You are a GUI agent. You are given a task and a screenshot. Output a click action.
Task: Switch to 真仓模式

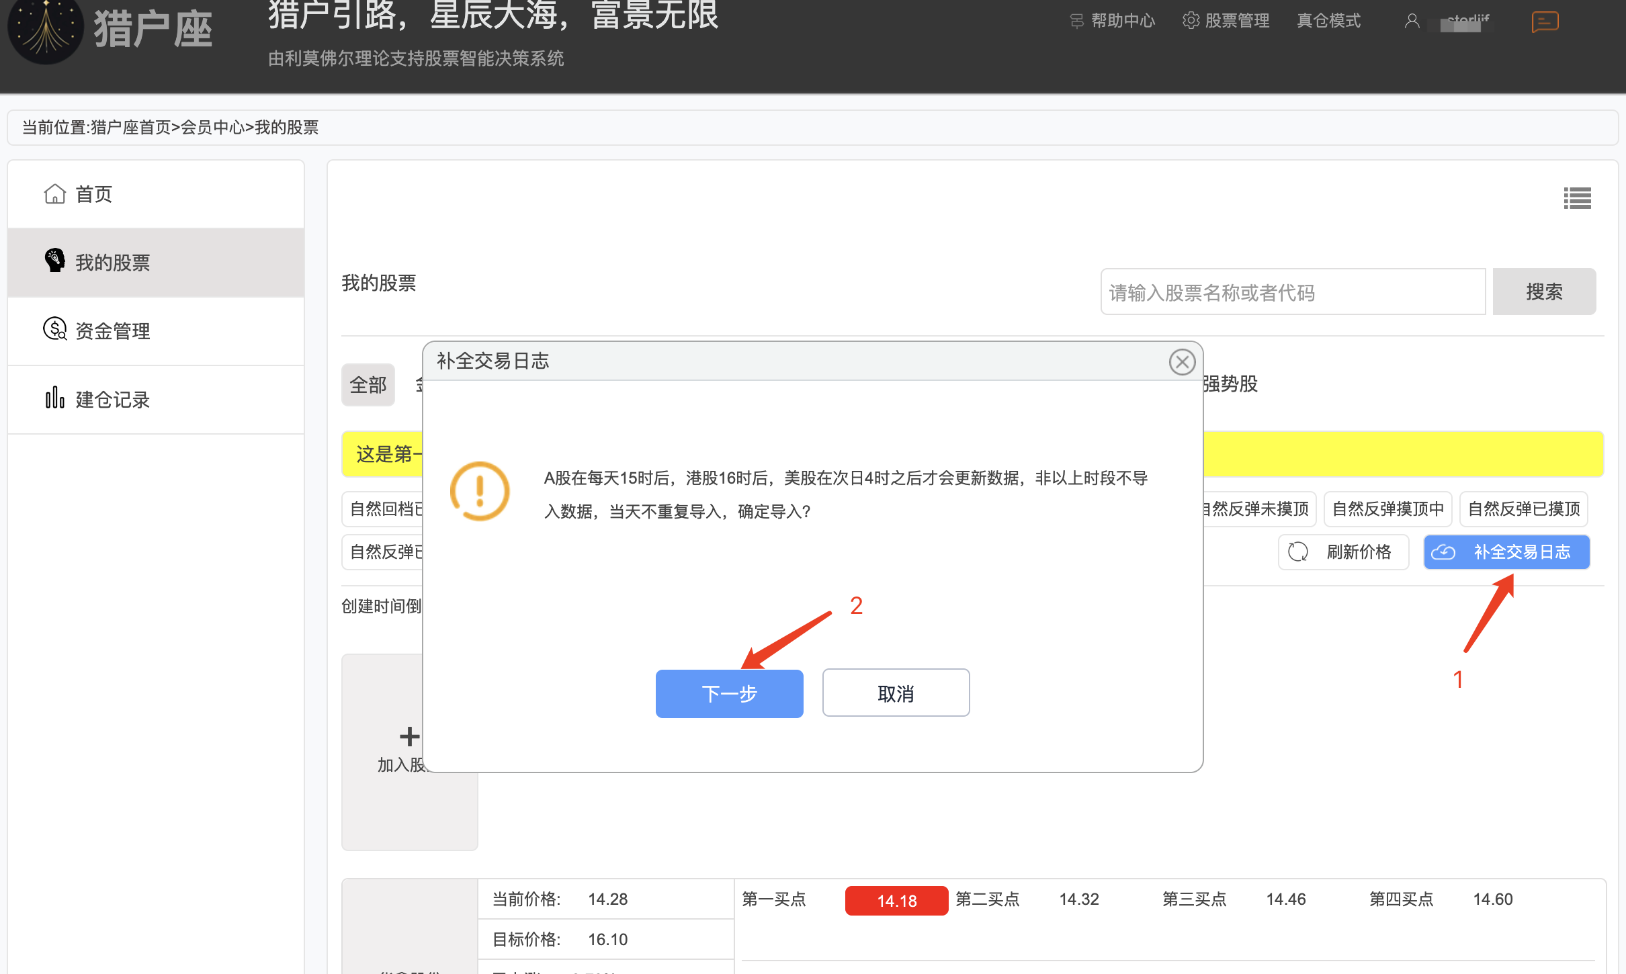click(x=1328, y=21)
